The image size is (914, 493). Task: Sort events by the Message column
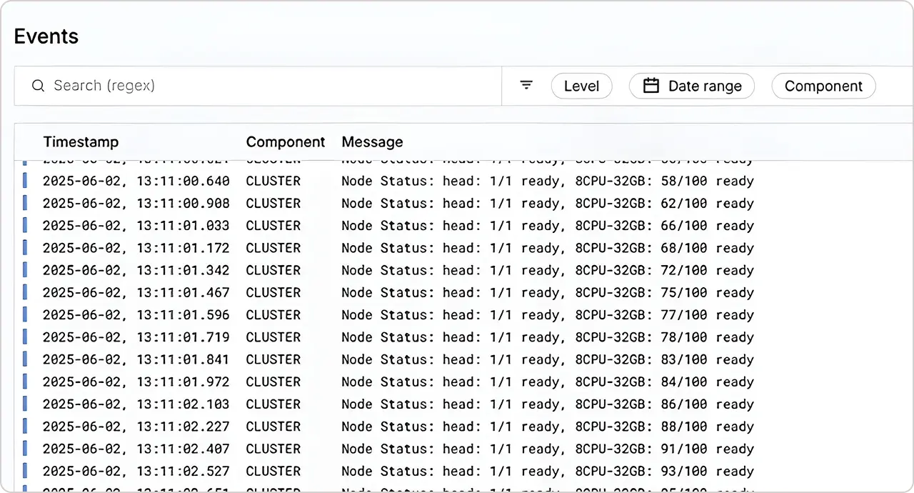(x=372, y=141)
